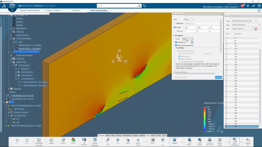Open the SV_Model A tab

tap(76, 10)
